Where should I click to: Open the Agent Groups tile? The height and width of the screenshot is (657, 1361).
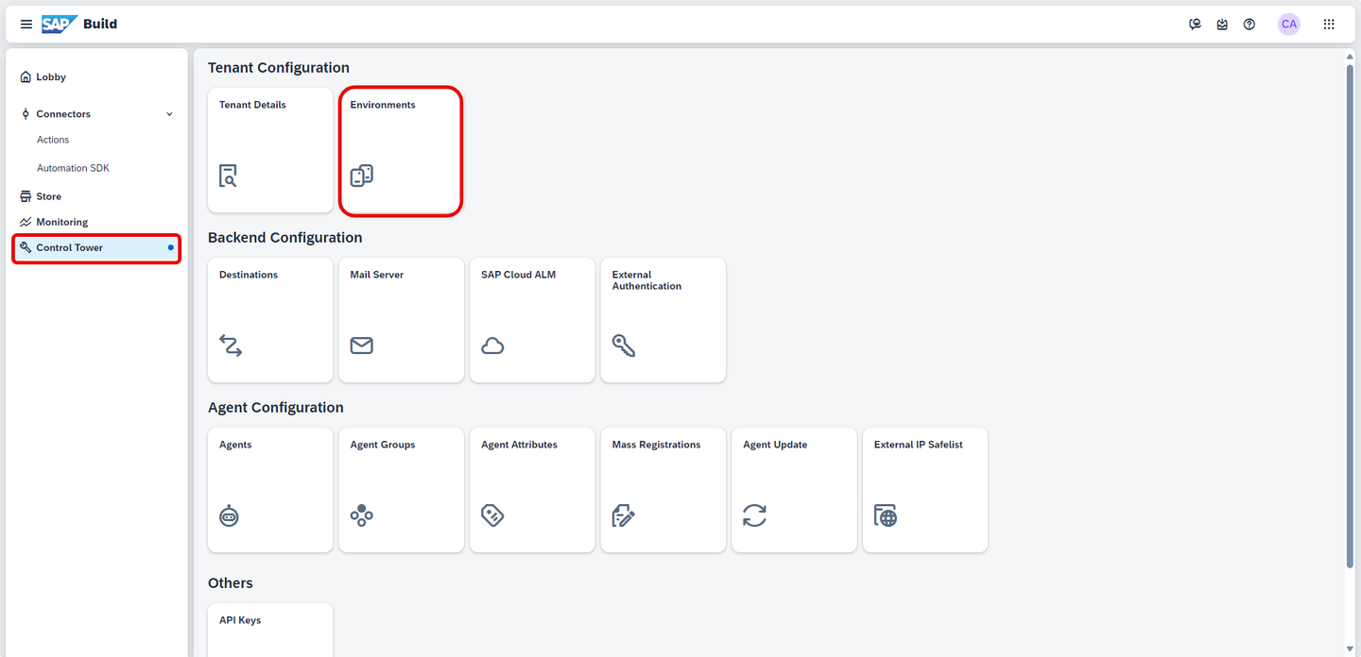pyautogui.click(x=402, y=490)
